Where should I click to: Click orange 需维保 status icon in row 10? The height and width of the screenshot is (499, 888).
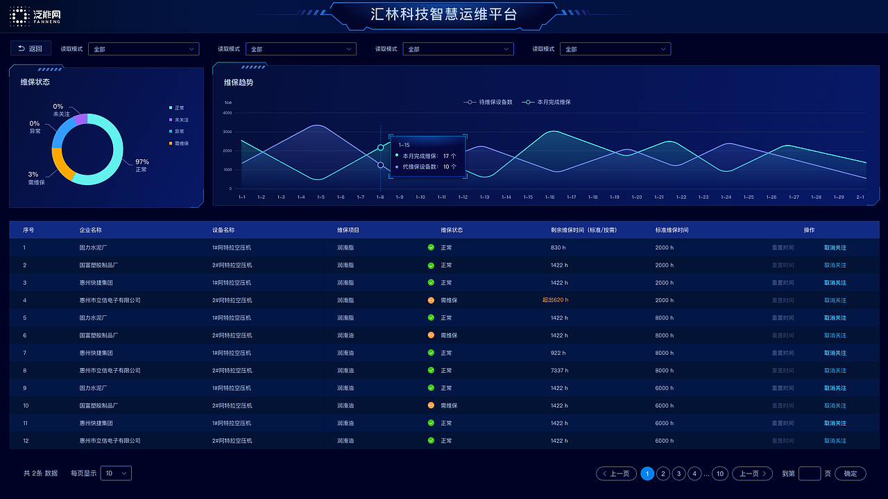pos(431,405)
